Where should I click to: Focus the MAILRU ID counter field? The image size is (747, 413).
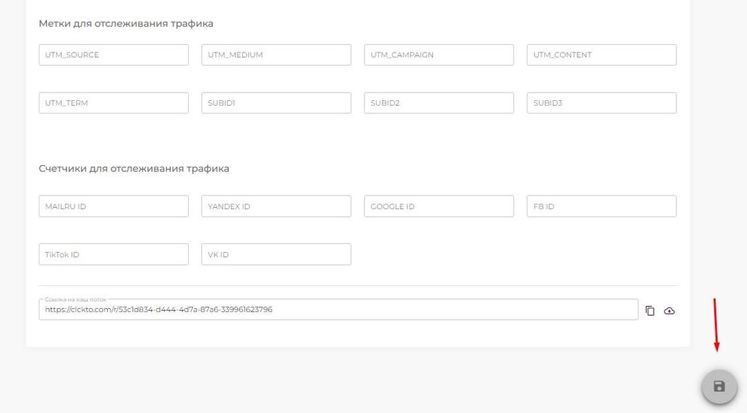[x=113, y=206]
